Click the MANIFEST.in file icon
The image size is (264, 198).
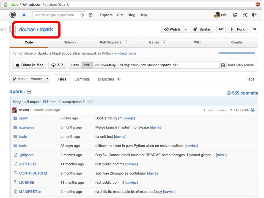15,191
